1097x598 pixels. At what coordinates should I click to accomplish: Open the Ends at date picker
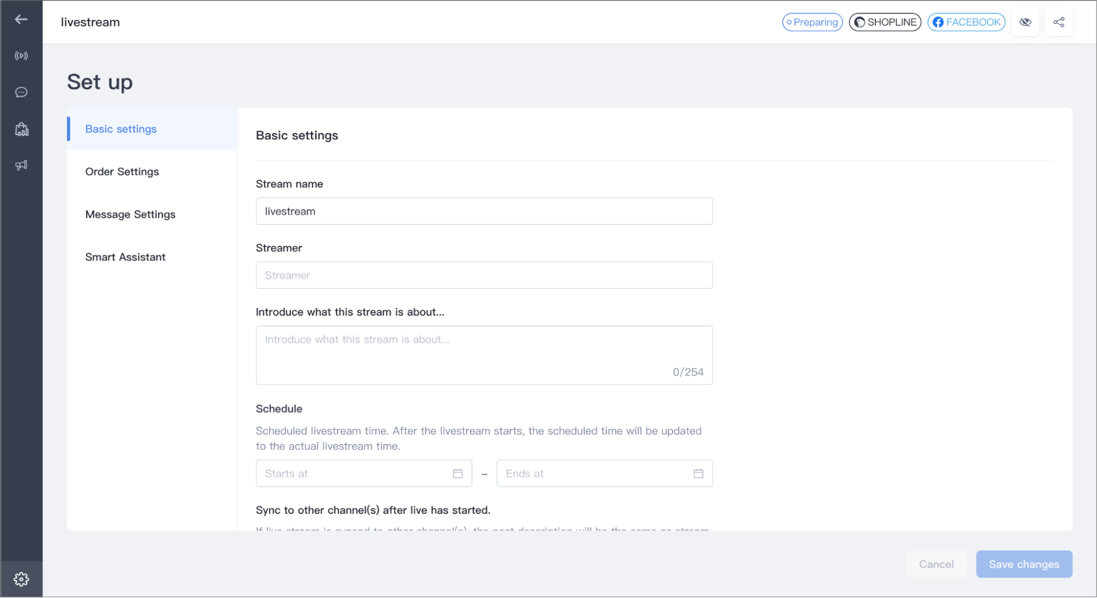tap(604, 474)
